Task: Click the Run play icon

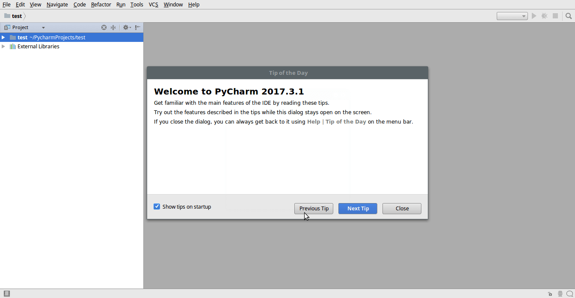Action: [x=534, y=16]
